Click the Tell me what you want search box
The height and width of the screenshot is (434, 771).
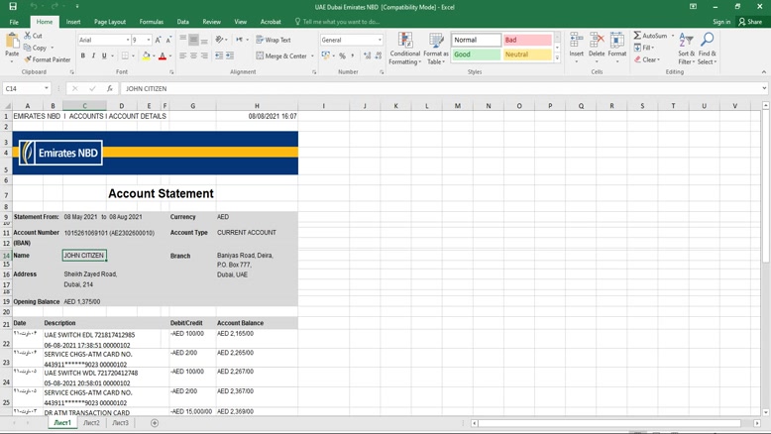[337, 22]
